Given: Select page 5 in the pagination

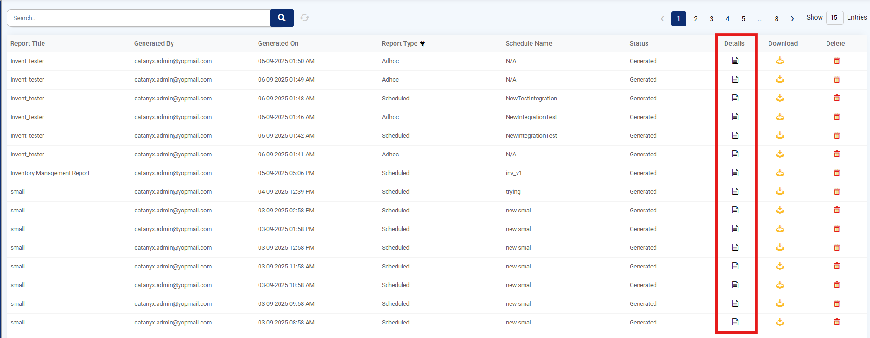Looking at the screenshot, I should [743, 19].
